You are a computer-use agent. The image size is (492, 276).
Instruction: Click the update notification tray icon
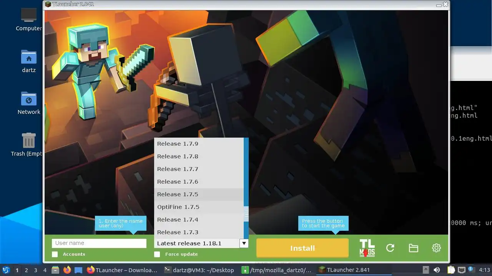(x=470, y=270)
